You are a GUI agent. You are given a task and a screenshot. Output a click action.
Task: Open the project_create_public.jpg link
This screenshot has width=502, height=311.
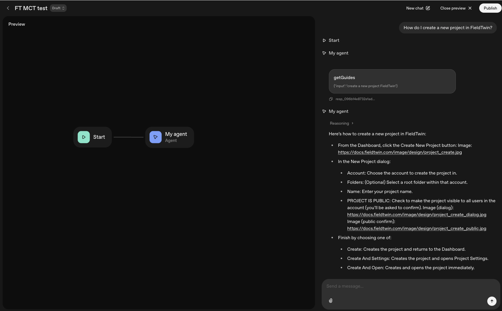pos(417,228)
